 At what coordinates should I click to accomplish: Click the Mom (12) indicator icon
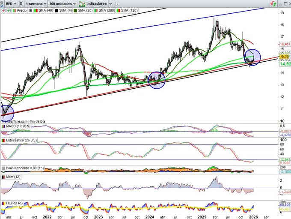point(3,177)
